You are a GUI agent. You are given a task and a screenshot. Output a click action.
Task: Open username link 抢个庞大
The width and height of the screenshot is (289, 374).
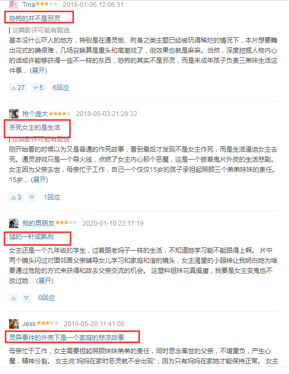point(35,114)
